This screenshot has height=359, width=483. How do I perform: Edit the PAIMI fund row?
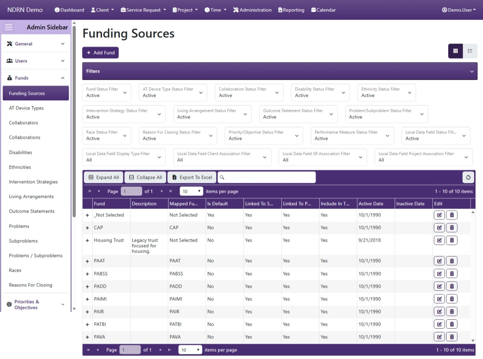click(439, 299)
